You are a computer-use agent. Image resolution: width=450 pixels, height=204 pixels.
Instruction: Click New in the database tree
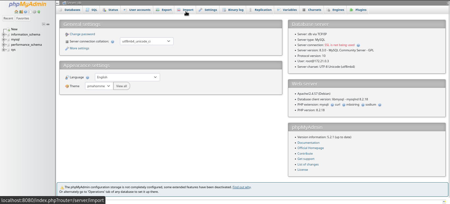(14, 29)
